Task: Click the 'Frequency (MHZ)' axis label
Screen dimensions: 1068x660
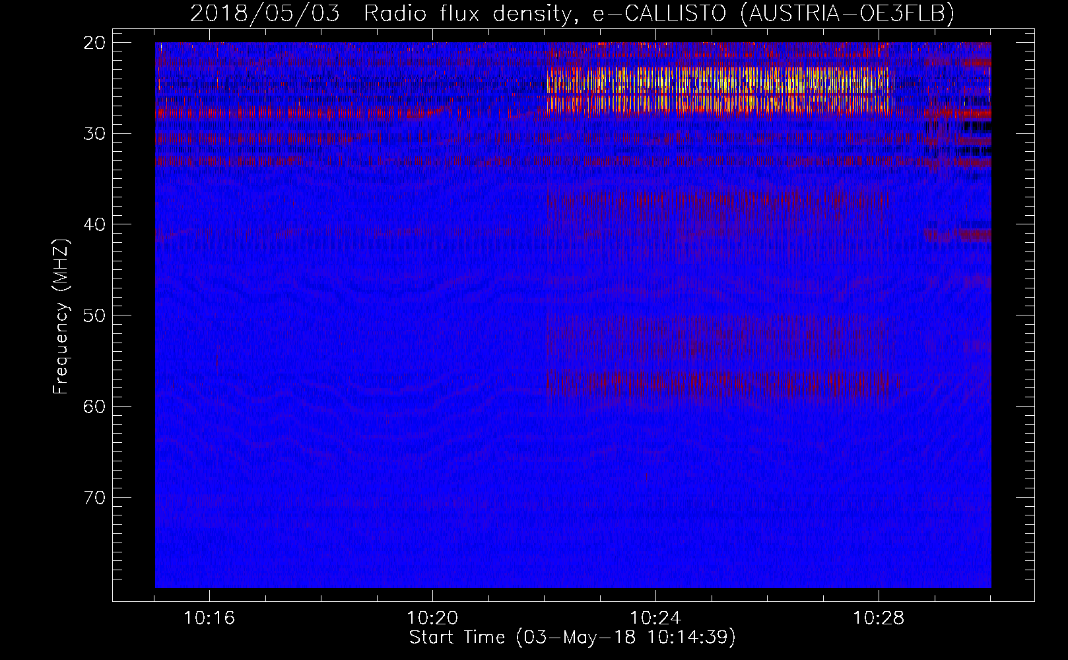Action: click(x=61, y=316)
